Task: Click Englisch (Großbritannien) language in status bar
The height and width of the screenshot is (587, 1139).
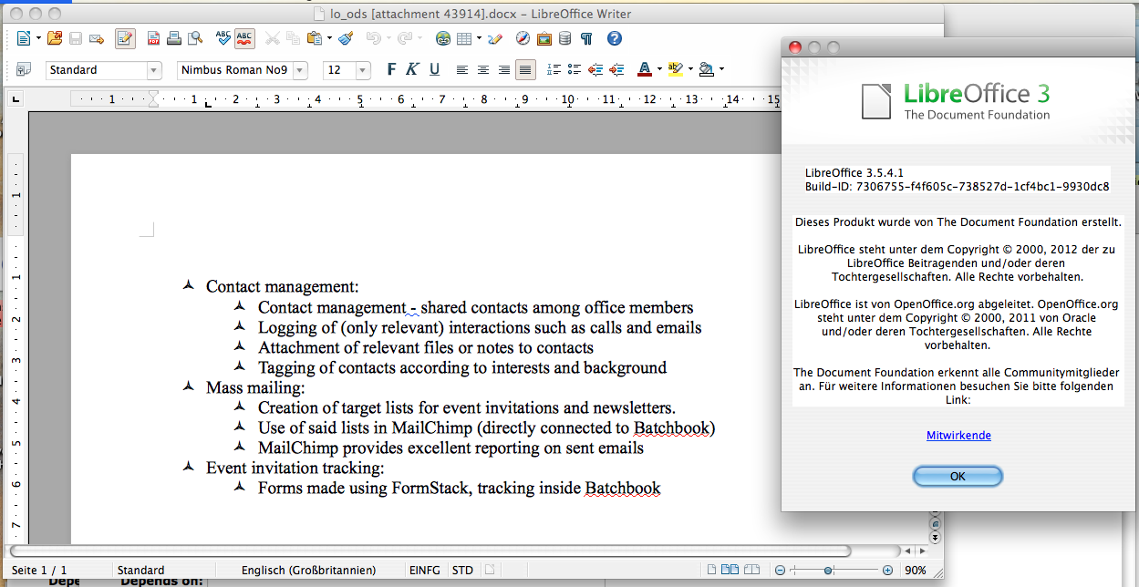Action: (308, 571)
